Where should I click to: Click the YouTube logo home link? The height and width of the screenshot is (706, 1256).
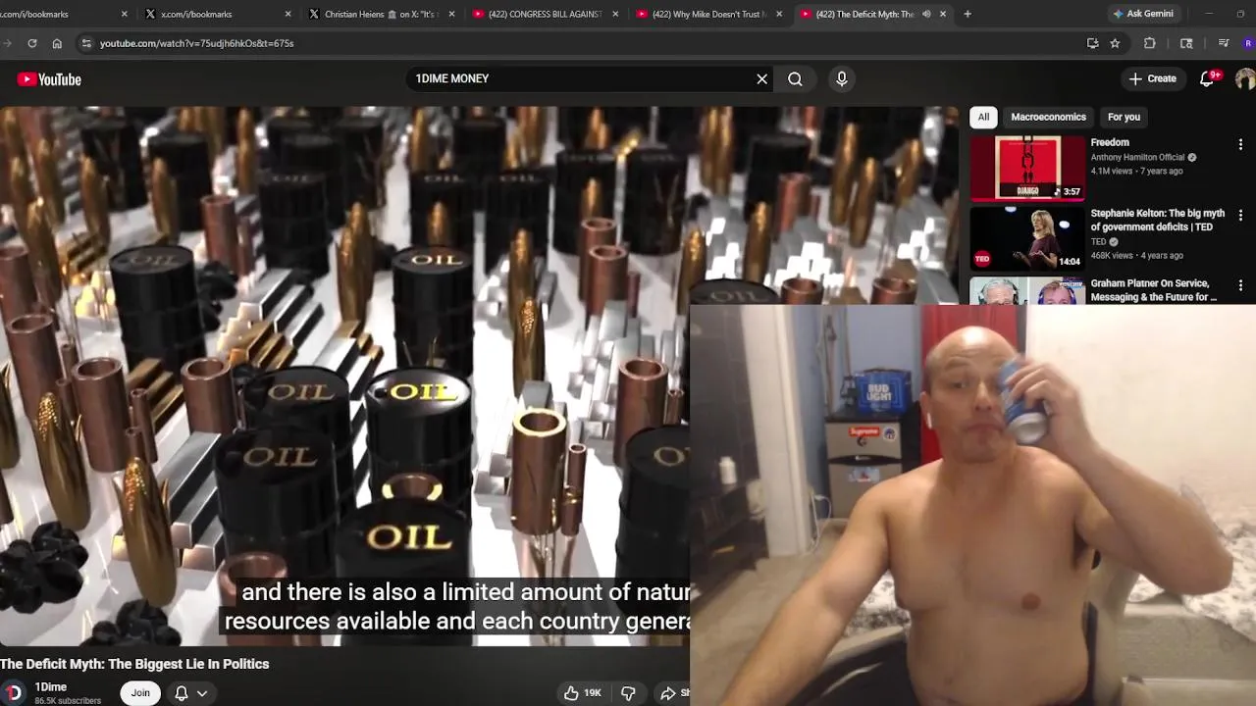pyautogui.click(x=49, y=79)
